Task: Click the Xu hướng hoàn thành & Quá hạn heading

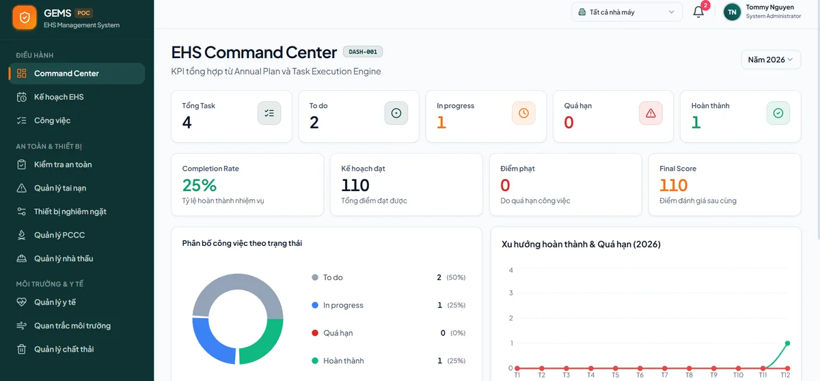Action: [x=581, y=244]
